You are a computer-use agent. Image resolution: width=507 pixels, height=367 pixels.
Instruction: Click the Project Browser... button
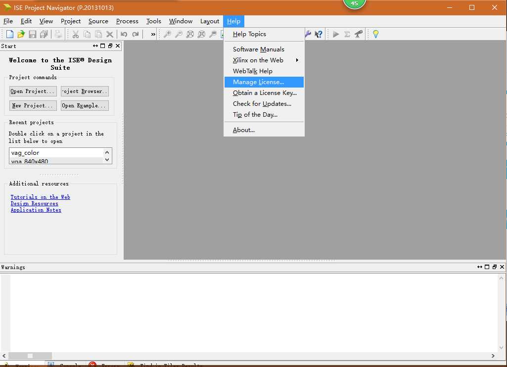coord(85,91)
